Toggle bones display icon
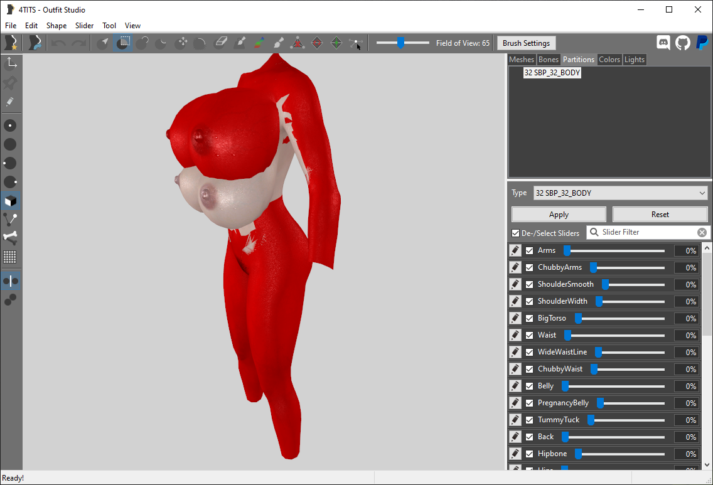 [x=11, y=238]
